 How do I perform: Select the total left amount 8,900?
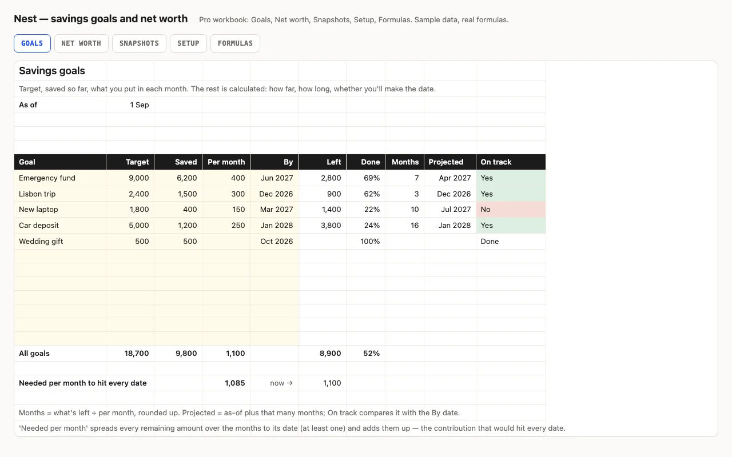pyautogui.click(x=323, y=354)
